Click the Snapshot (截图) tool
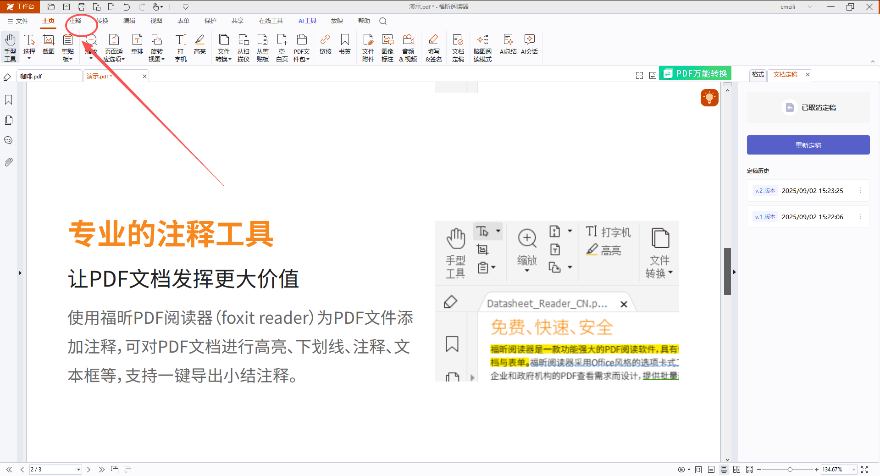This screenshot has width=880, height=476. tap(49, 44)
